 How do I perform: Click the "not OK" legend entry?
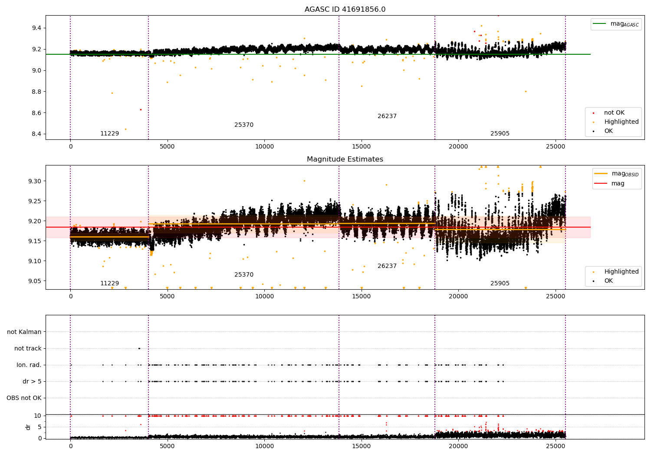click(614, 112)
